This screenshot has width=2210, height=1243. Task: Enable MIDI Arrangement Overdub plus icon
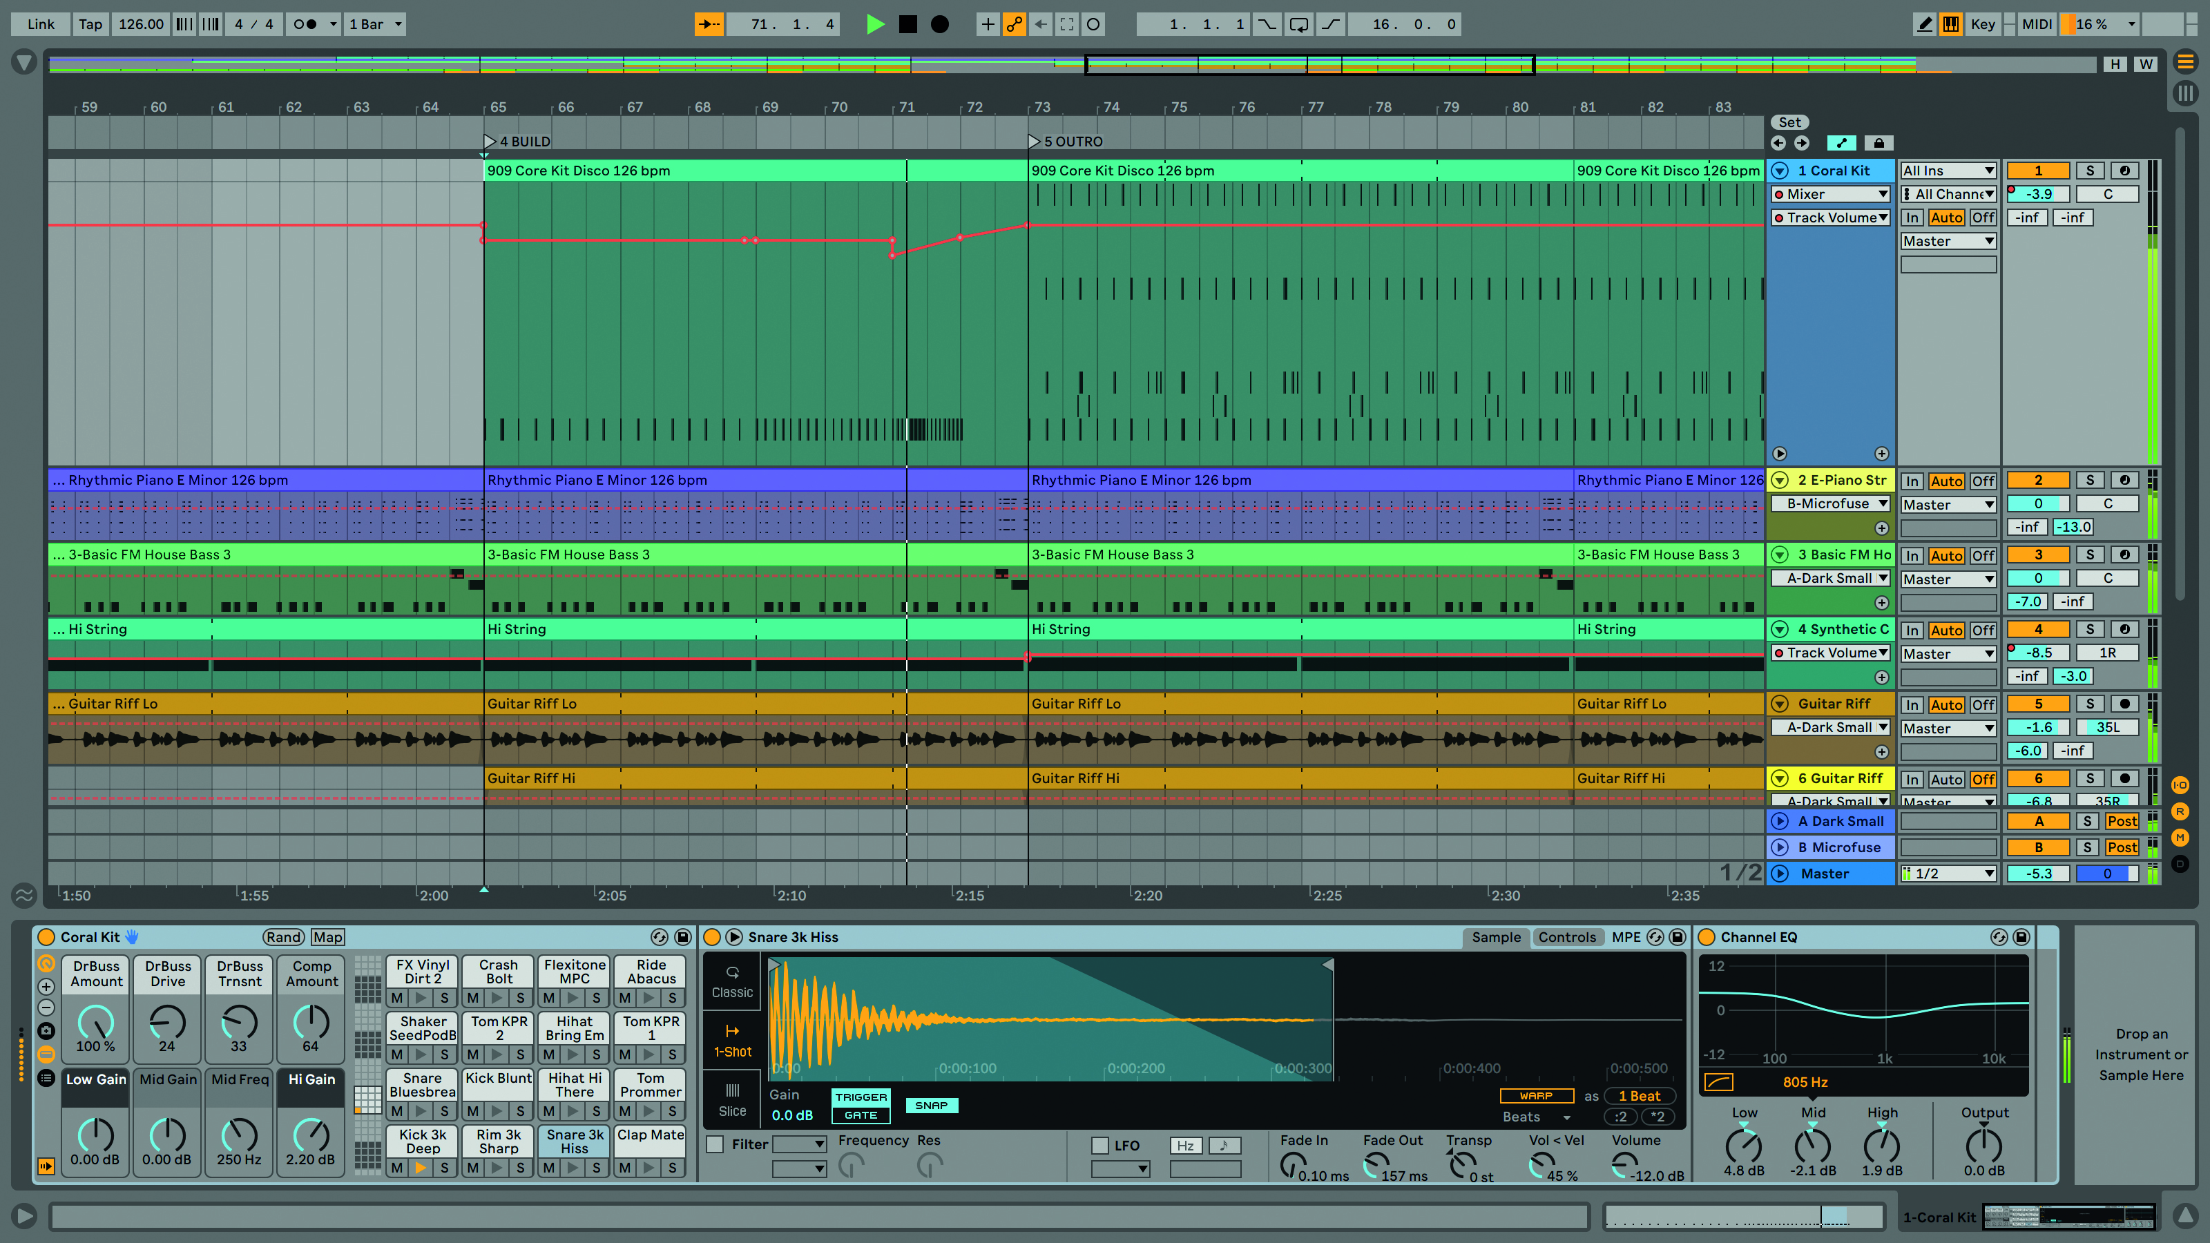pos(988,24)
